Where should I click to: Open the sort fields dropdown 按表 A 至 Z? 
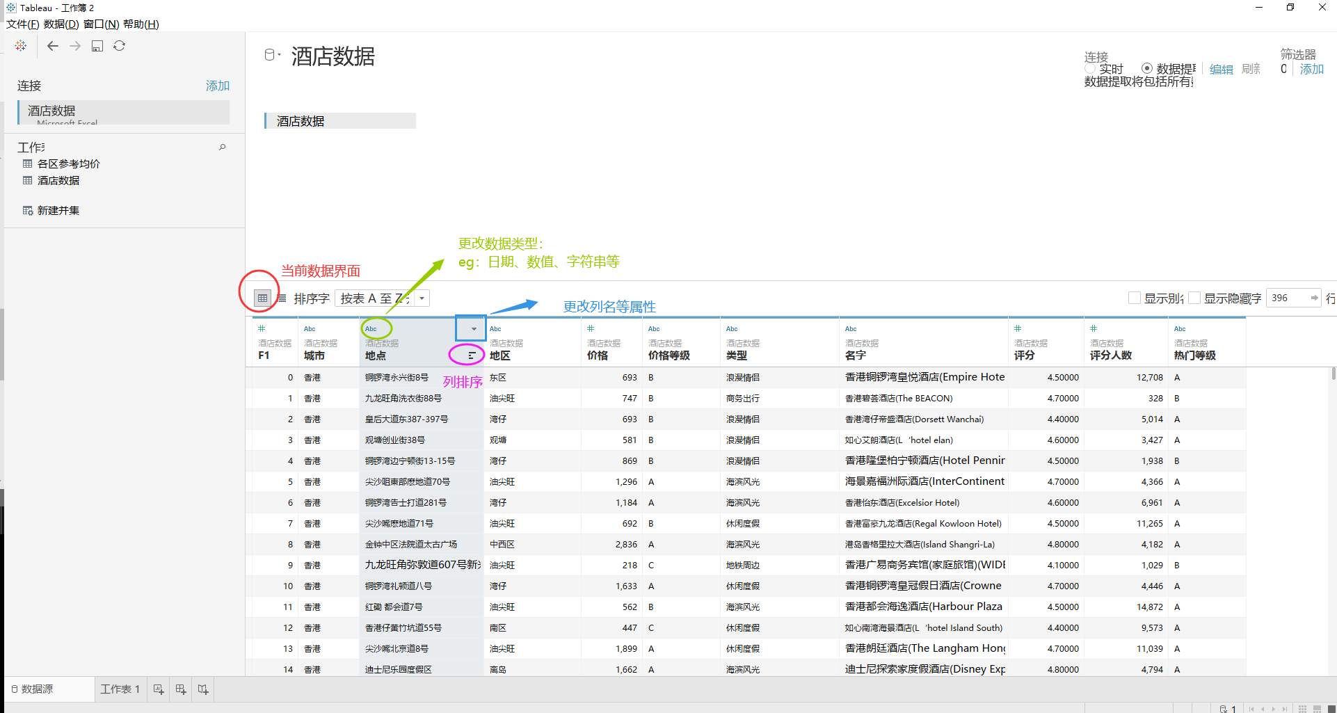[382, 298]
